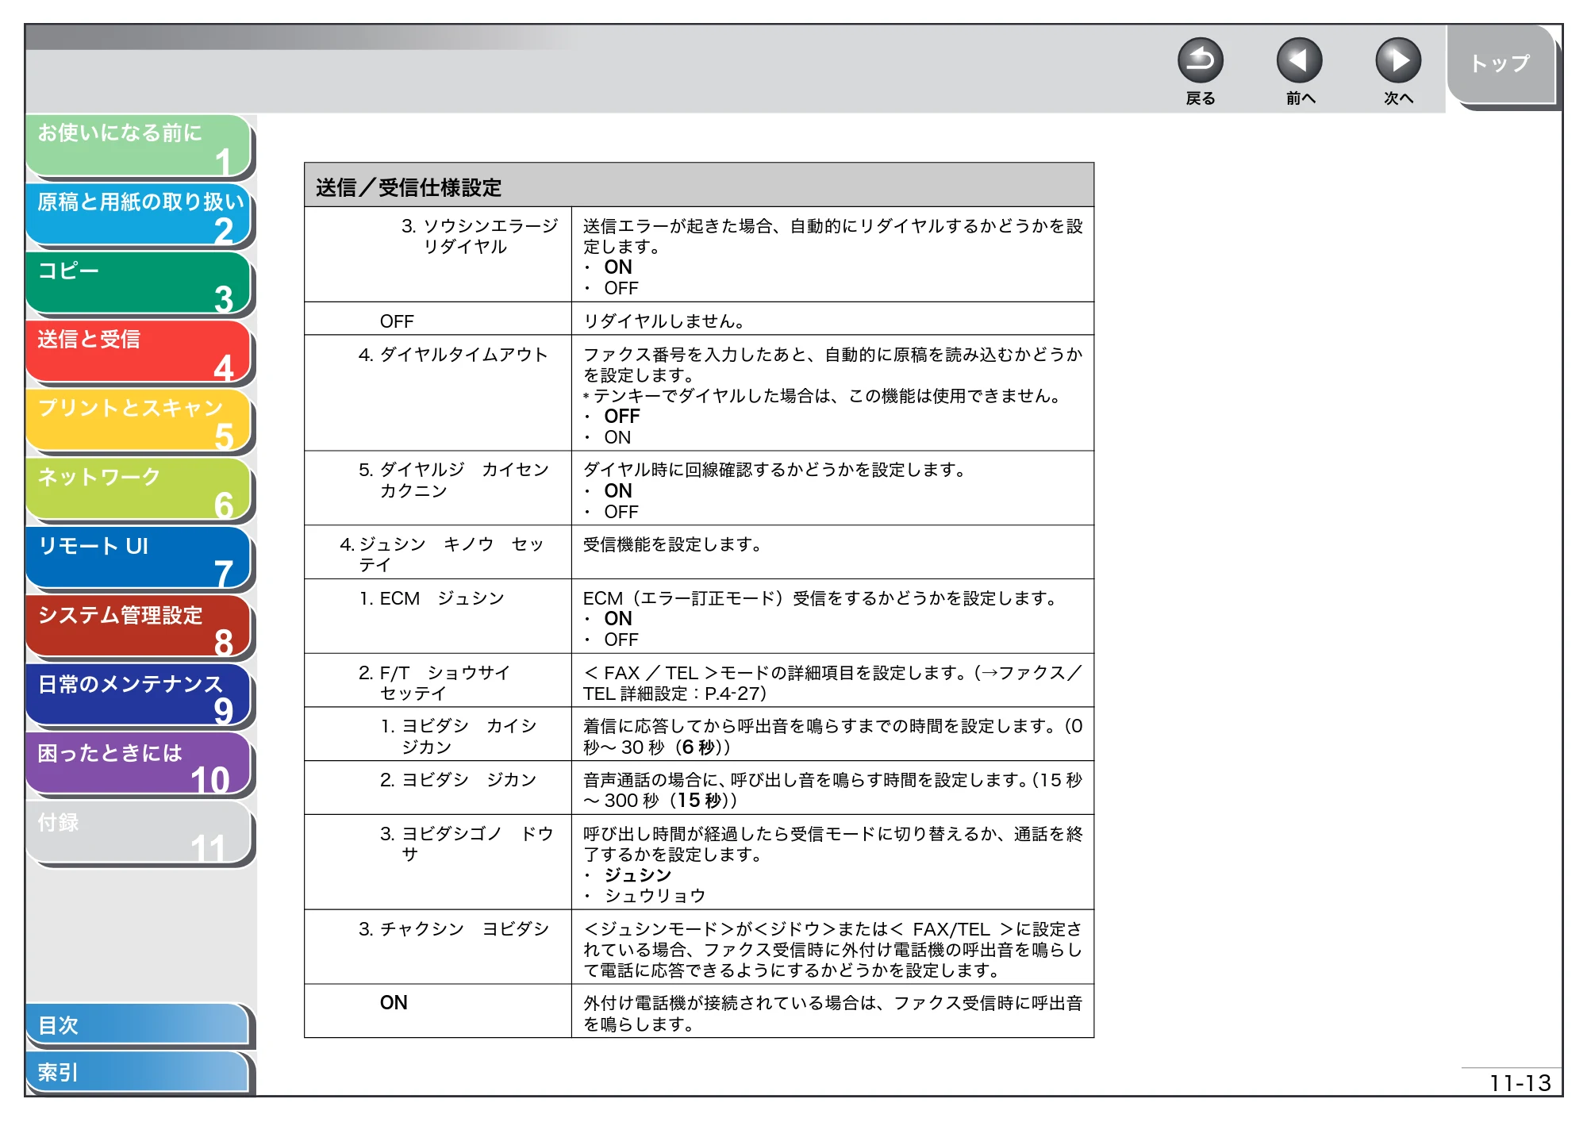Click the text 受信機能を設定します。
Screen dimensions: 1587x1122
673,544
